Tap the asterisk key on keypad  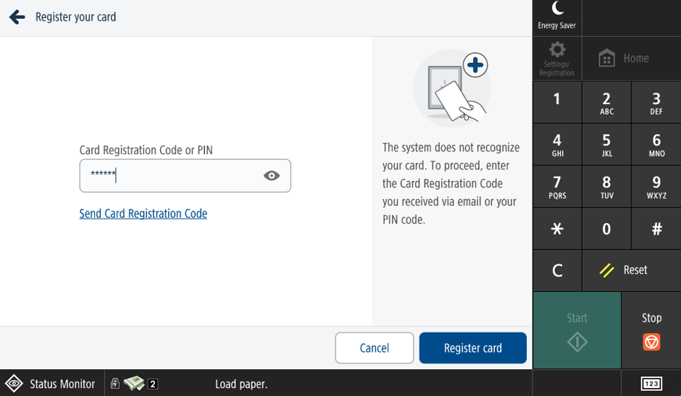[557, 229]
